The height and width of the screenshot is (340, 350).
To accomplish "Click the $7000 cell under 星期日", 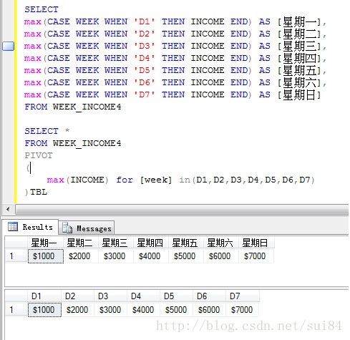I will (256, 256).
